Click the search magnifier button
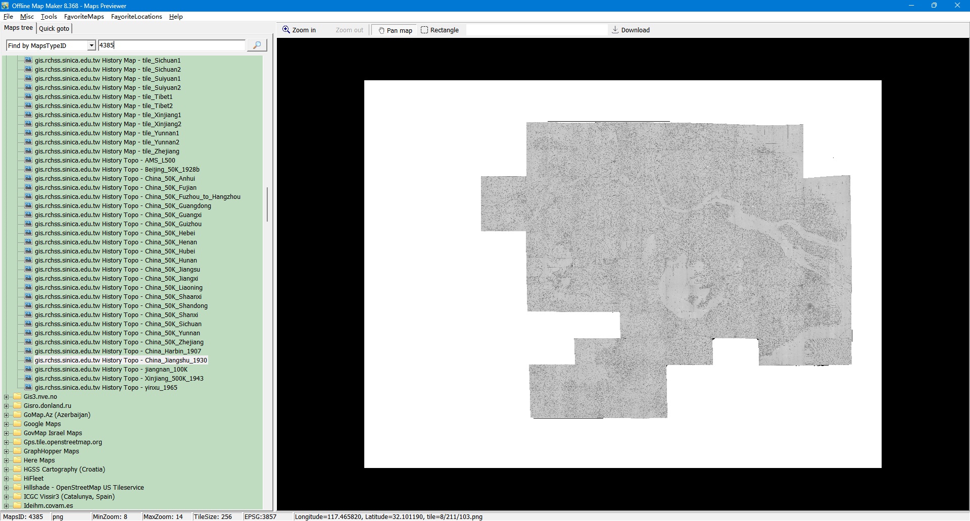 tap(257, 45)
